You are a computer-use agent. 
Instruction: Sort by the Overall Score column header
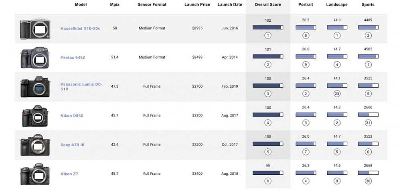tap(268, 4)
